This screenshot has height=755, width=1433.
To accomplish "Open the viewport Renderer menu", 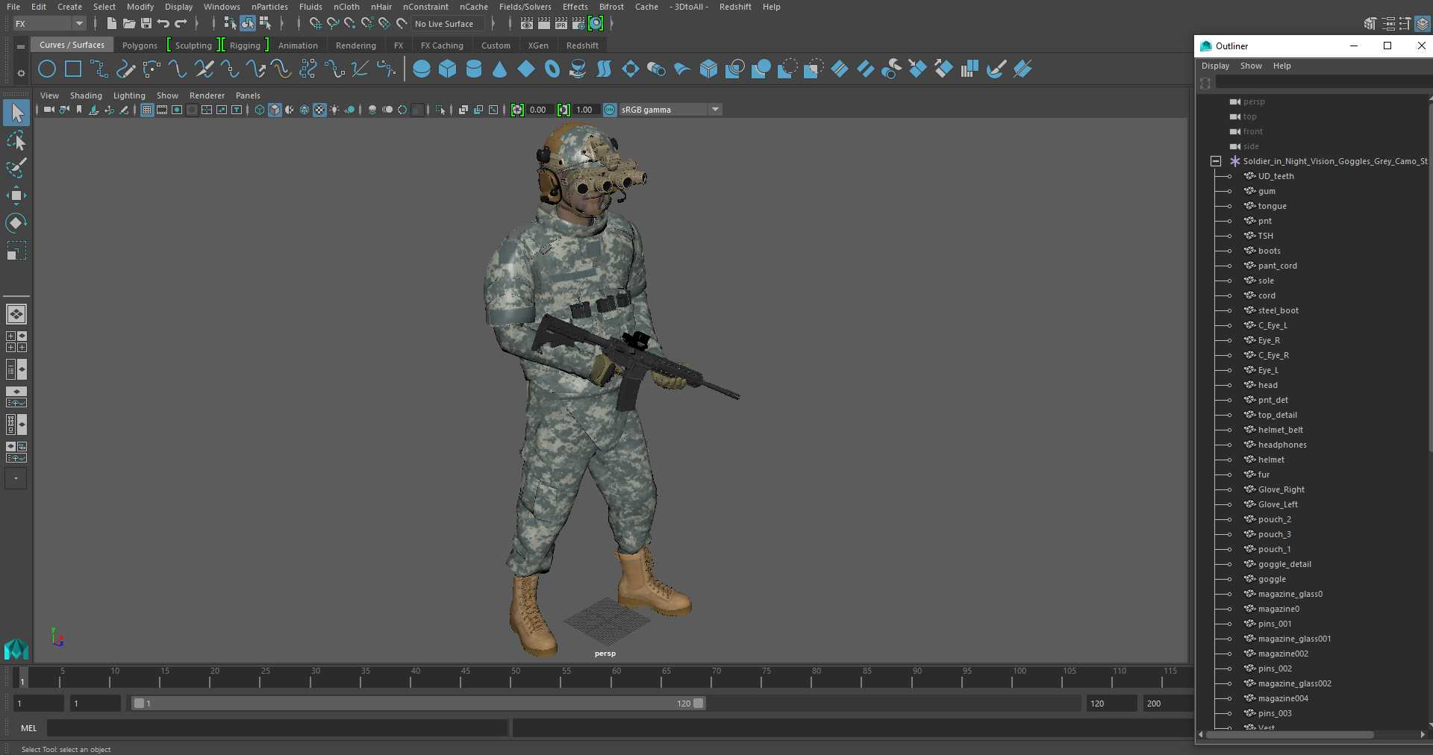I will point(207,95).
